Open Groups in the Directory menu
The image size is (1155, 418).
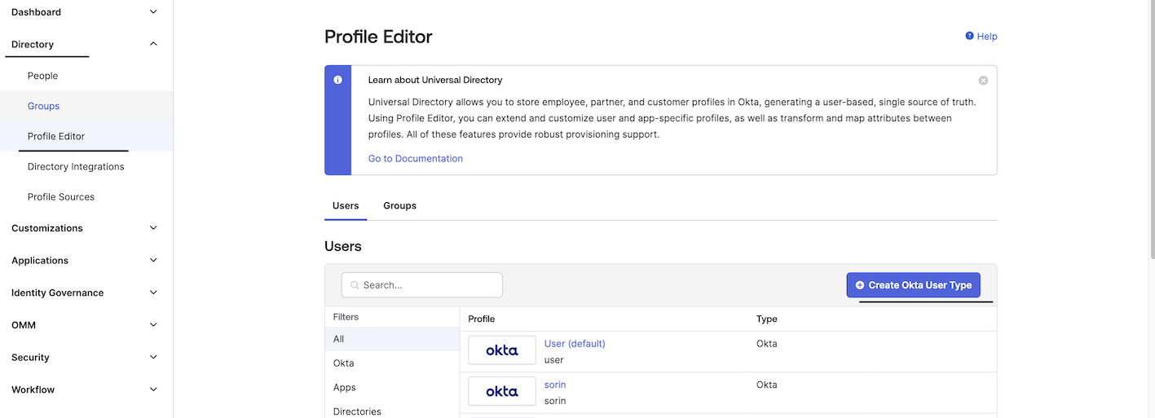(x=43, y=106)
